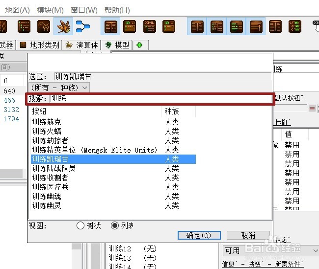319x269 pixels.
Task: Click the green plus add-tab icon
Action: pos(139,45)
